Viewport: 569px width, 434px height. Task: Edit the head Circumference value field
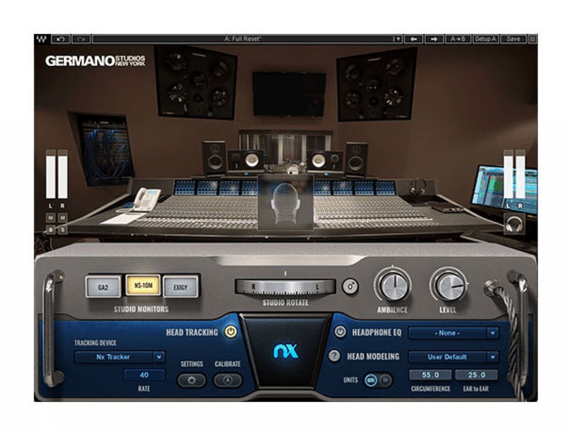coord(430,375)
